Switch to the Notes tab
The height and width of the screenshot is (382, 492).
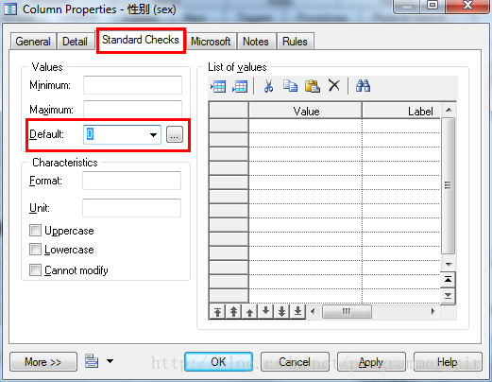tap(256, 42)
